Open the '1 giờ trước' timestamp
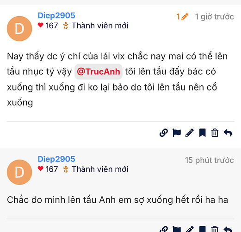This screenshot has height=232, width=241. pyautogui.click(x=215, y=17)
